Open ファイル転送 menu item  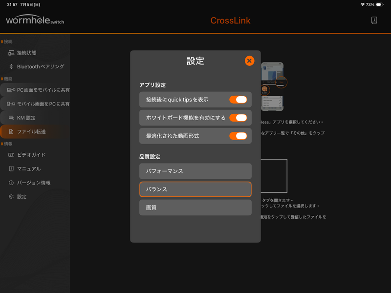pyautogui.click(x=35, y=131)
